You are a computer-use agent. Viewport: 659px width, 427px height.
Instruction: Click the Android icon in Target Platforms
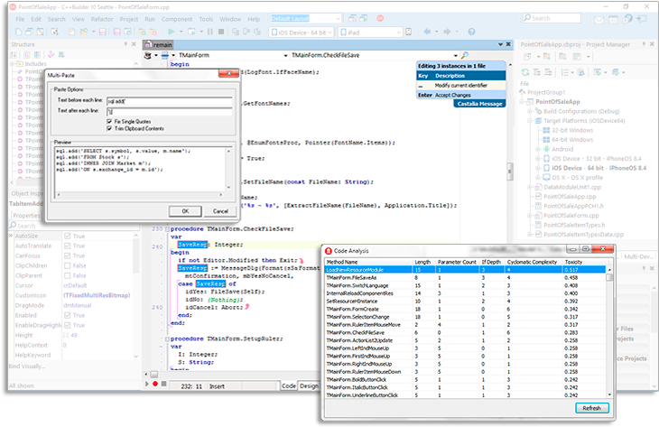pyautogui.click(x=546, y=149)
